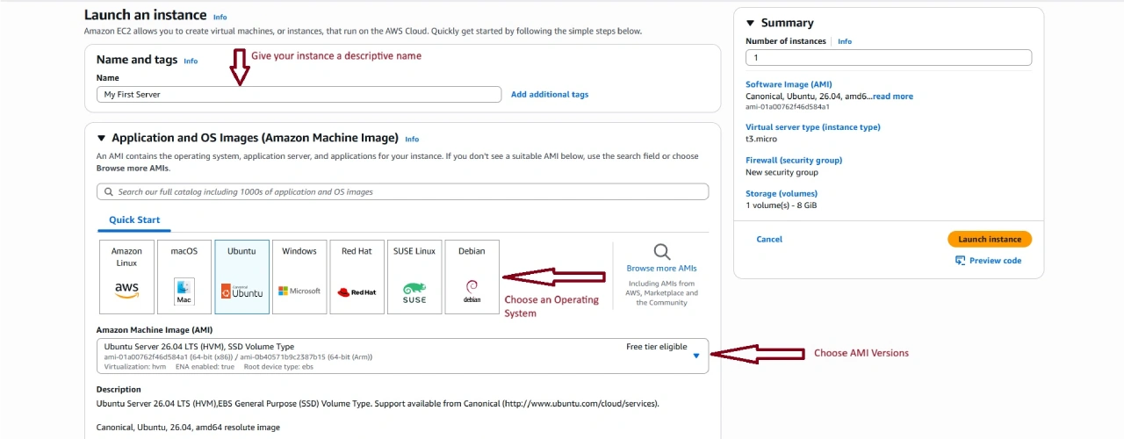Select the Debian AMI tile
This screenshot has height=439, width=1124.
472,277
